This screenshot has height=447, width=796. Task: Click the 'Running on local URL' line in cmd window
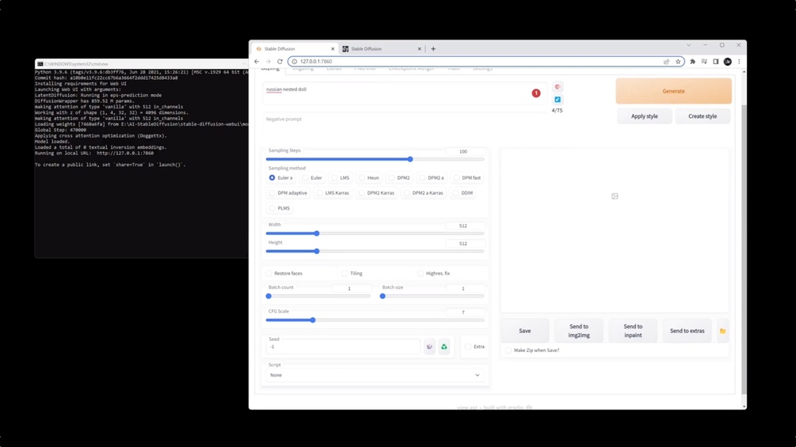point(94,153)
